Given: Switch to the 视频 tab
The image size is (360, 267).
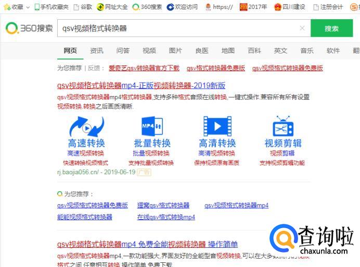Looking at the screenshot, I should (149, 50).
